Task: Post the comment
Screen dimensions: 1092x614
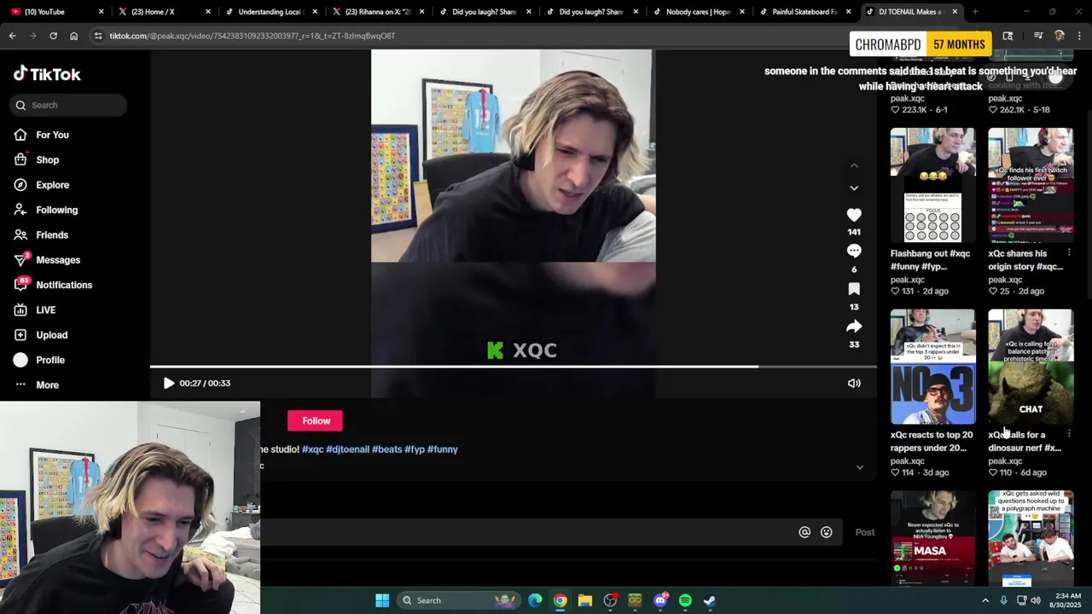Action: 864,532
